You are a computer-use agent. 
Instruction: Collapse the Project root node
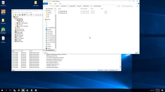(13, 17)
